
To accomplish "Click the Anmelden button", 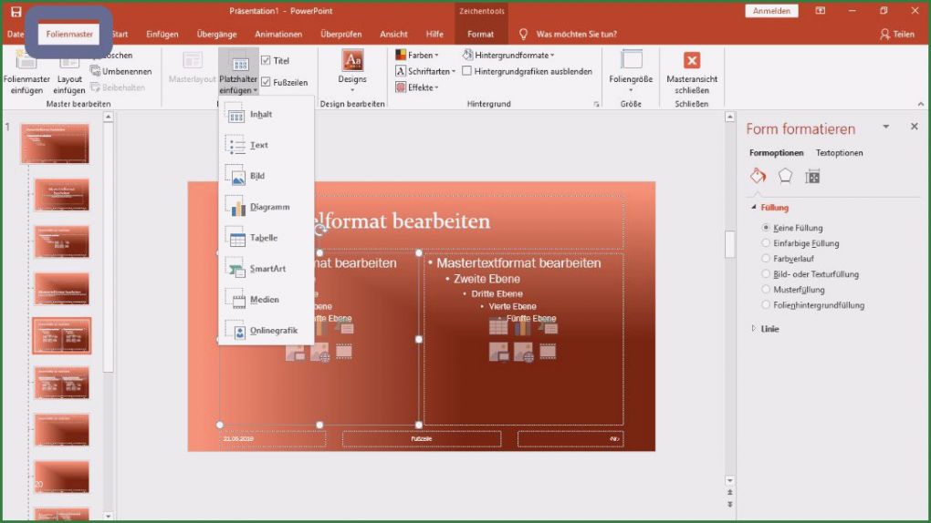I will (771, 11).
